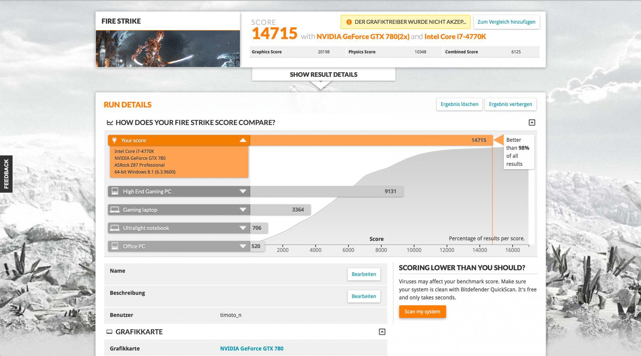Open SHOW RESULT DETAILS panel

tap(324, 74)
